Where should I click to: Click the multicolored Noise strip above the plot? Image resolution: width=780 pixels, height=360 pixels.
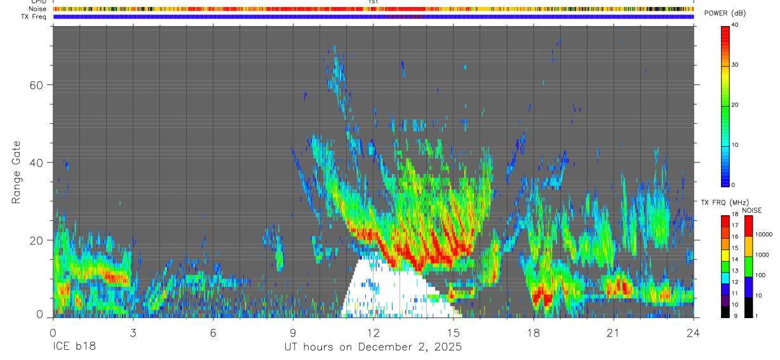[x=373, y=9]
